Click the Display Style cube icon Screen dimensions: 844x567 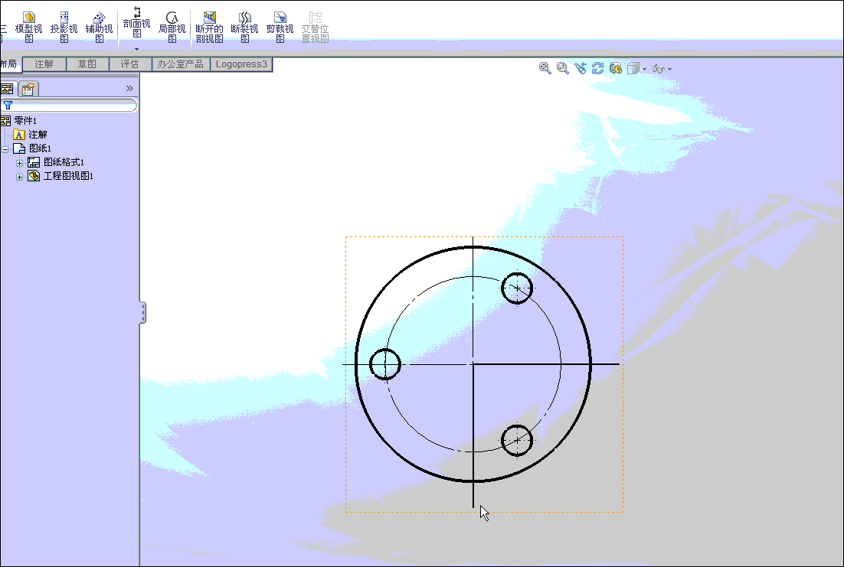633,68
